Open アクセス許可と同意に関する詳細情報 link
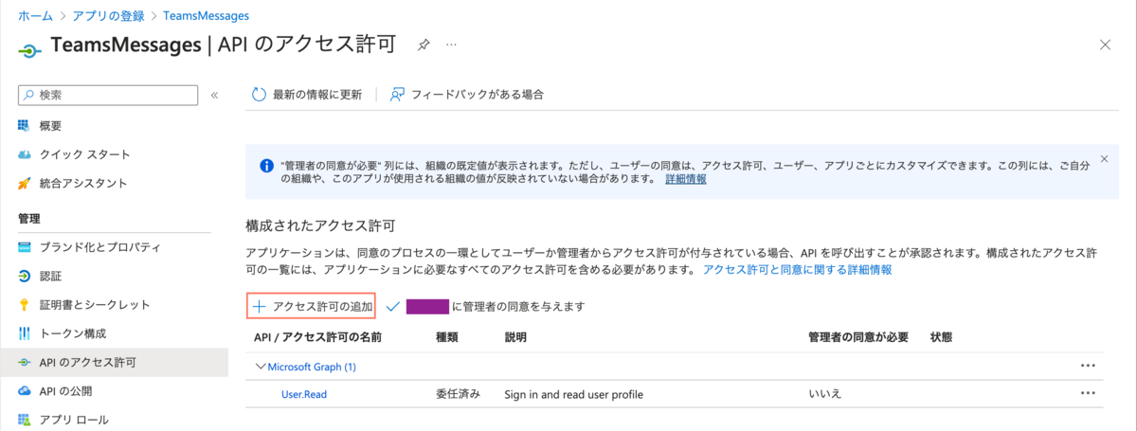 click(797, 270)
